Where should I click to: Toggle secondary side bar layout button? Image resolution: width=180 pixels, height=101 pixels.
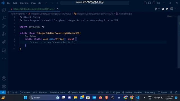(154, 3)
